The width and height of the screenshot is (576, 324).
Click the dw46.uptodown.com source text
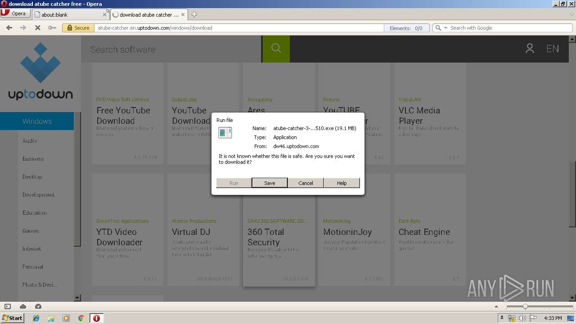[296, 146]
